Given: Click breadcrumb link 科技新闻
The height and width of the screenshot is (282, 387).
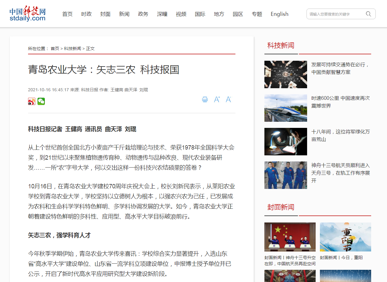Looking at the screenshot, I should click(73, 49).
